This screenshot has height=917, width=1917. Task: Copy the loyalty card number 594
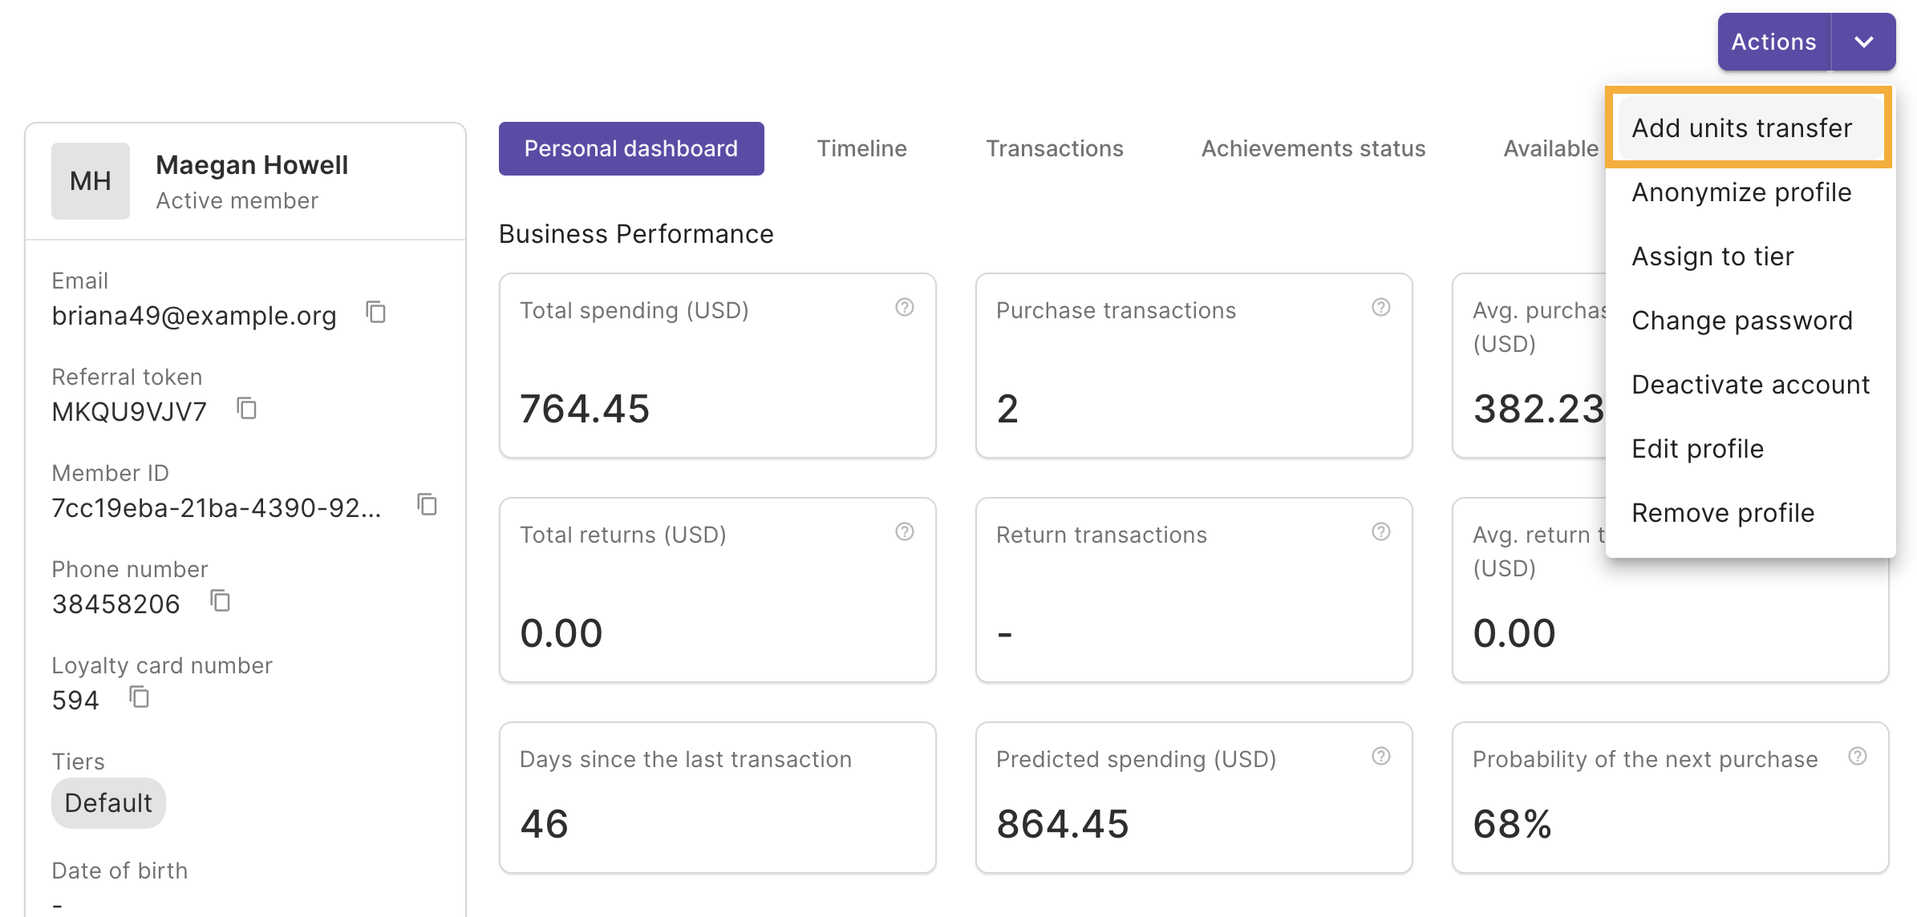tap(140, 697)
